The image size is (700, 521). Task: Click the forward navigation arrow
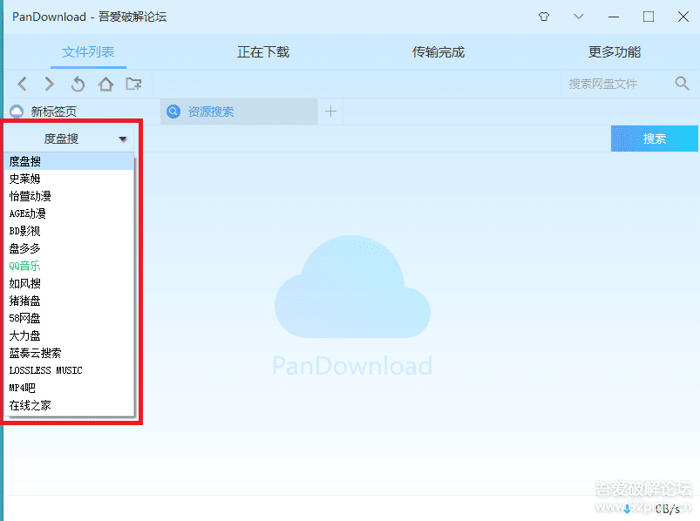tap(50, 84)
